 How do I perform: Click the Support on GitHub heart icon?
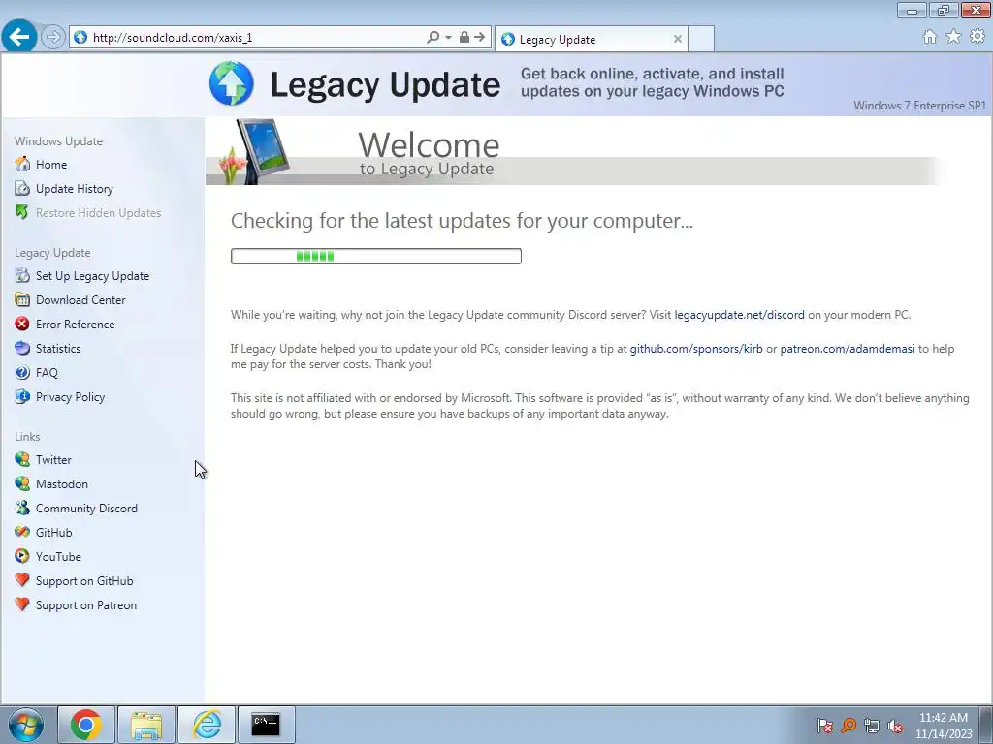(22, 581)
